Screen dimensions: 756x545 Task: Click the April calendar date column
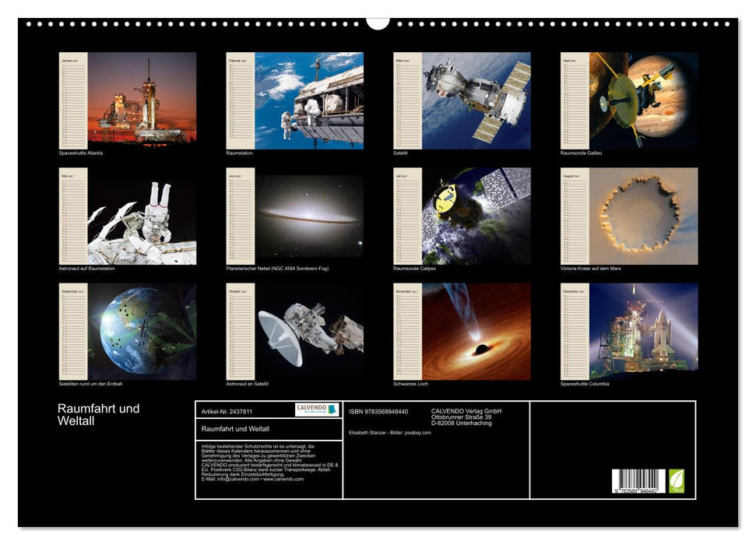[575, 100]
